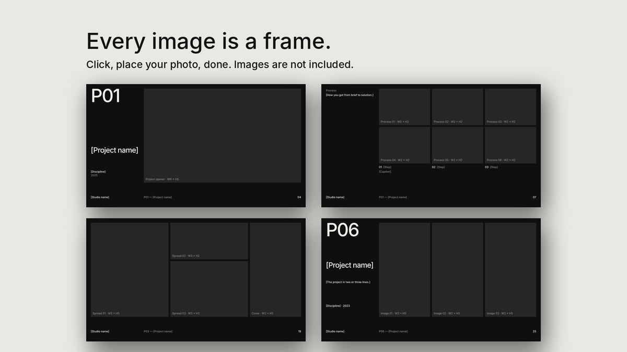627x352 pixels.
Task: Select the Spread 02 image frame
Action: coord(209,241)
